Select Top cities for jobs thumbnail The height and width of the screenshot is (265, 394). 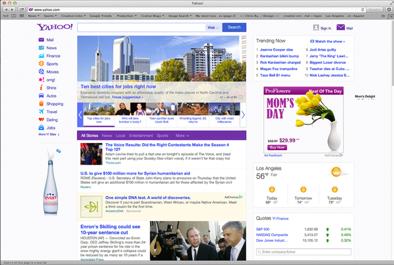(99, 114)
